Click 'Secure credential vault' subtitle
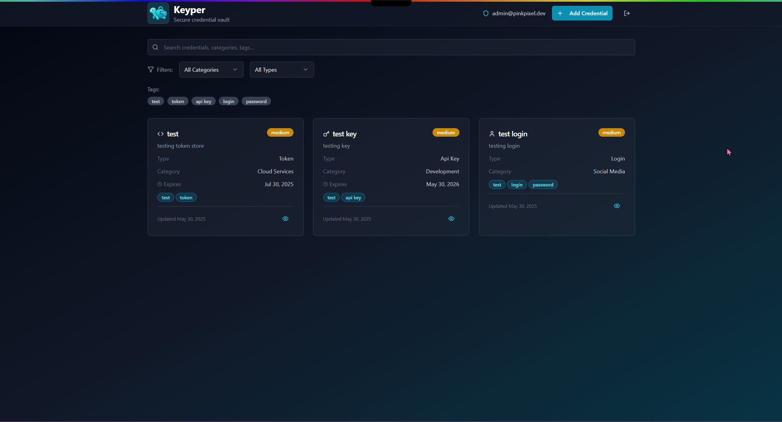782x422 pixels. coord(202,20)
